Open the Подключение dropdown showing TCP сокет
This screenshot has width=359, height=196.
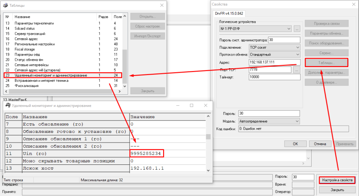coord(296,47)
